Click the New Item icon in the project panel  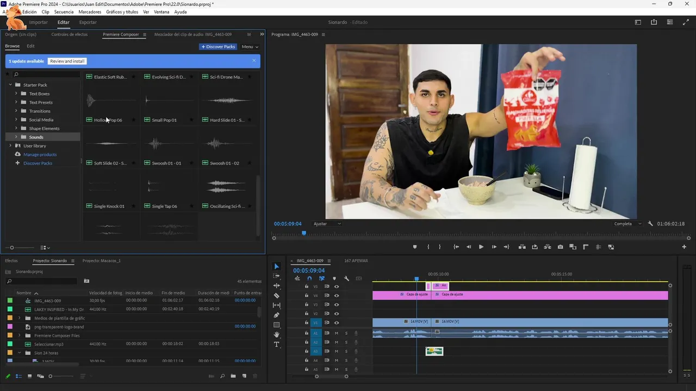pos(244,376)
